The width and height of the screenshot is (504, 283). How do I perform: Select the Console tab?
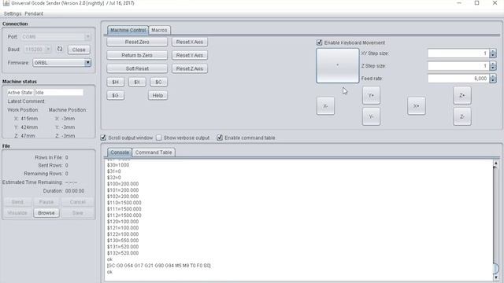(x=120, y=153)
